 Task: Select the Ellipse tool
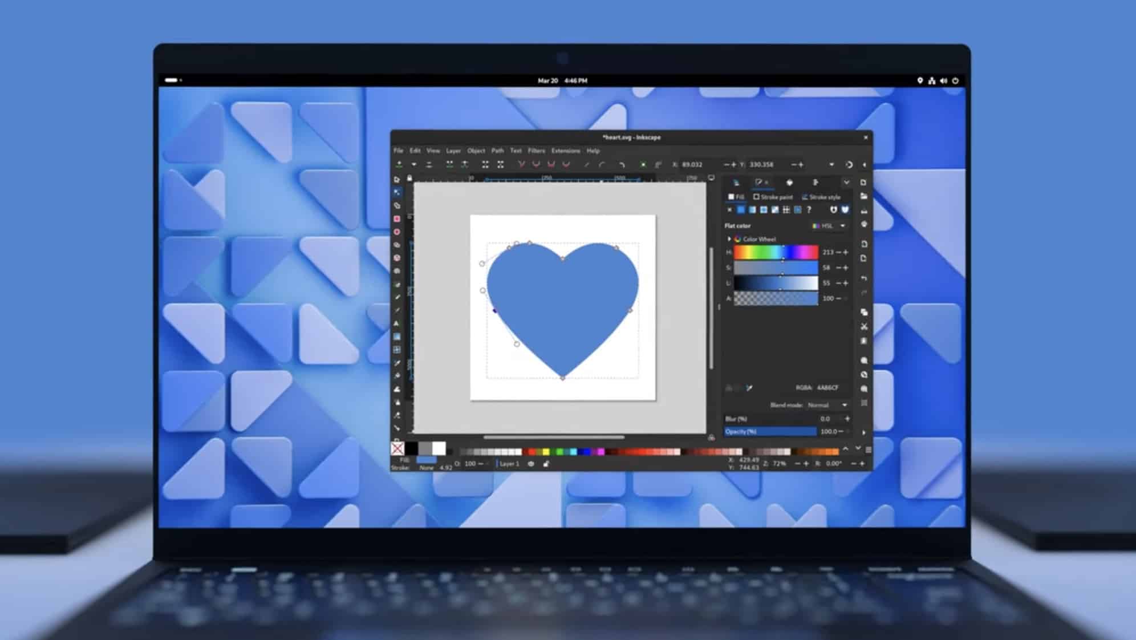click(397, 232)
